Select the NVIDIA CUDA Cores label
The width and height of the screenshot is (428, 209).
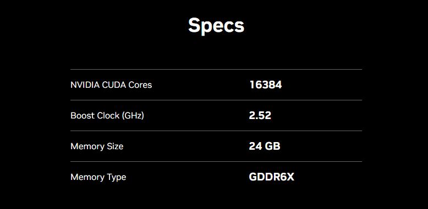point(111,85)
